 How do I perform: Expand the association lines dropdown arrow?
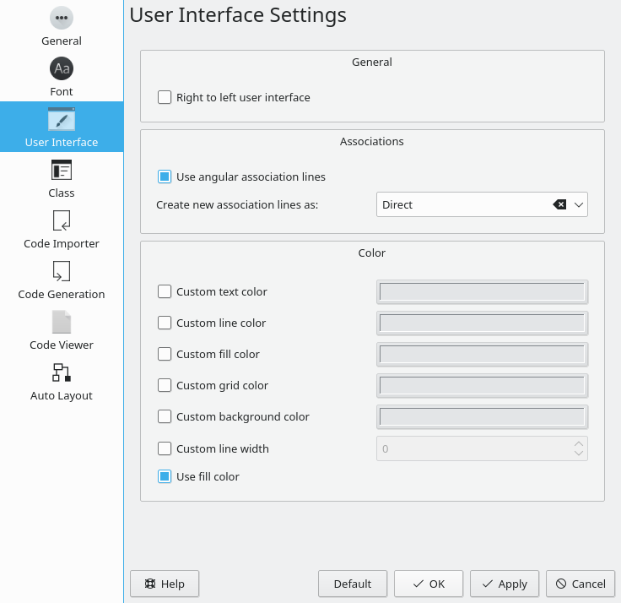(x=579, y=204)
